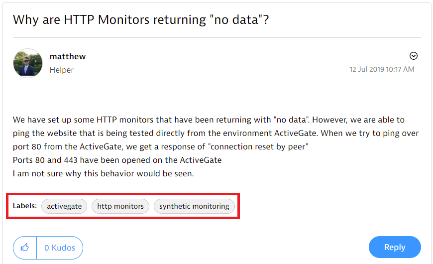This screenshot has height=264, width=433.
Task: Select the activegate label tag
Action: (64, 206)
